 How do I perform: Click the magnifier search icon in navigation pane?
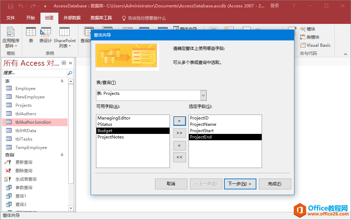(x=70, y=73)
